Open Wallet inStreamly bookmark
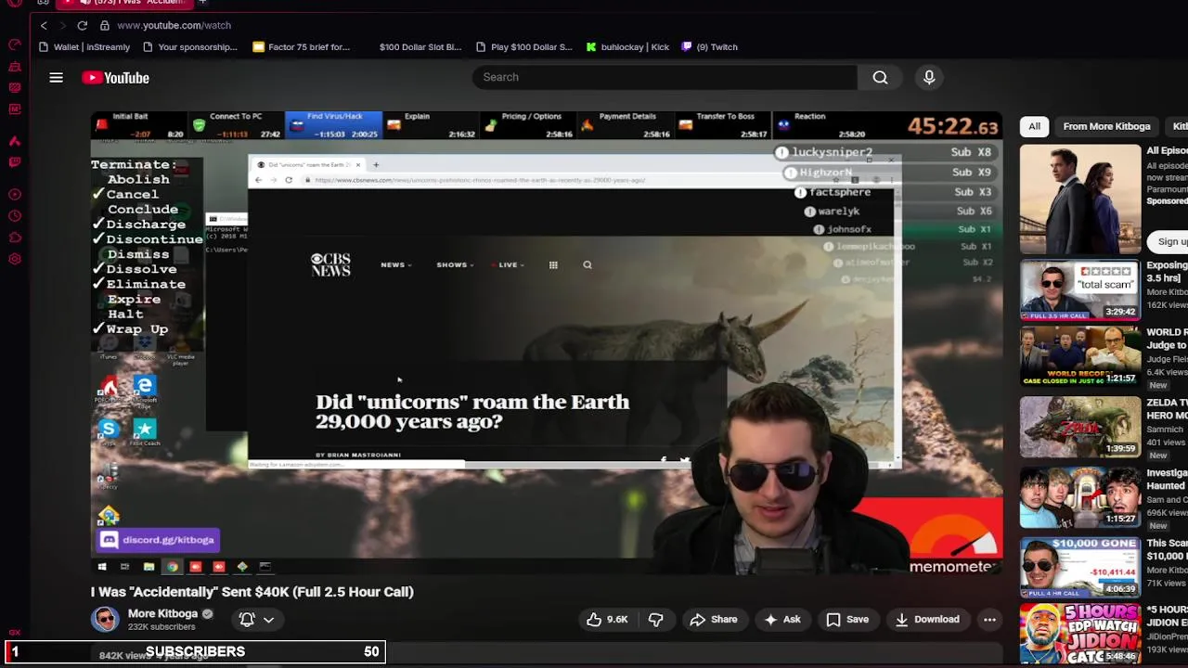1188x668 pixels. pos(84,46)
